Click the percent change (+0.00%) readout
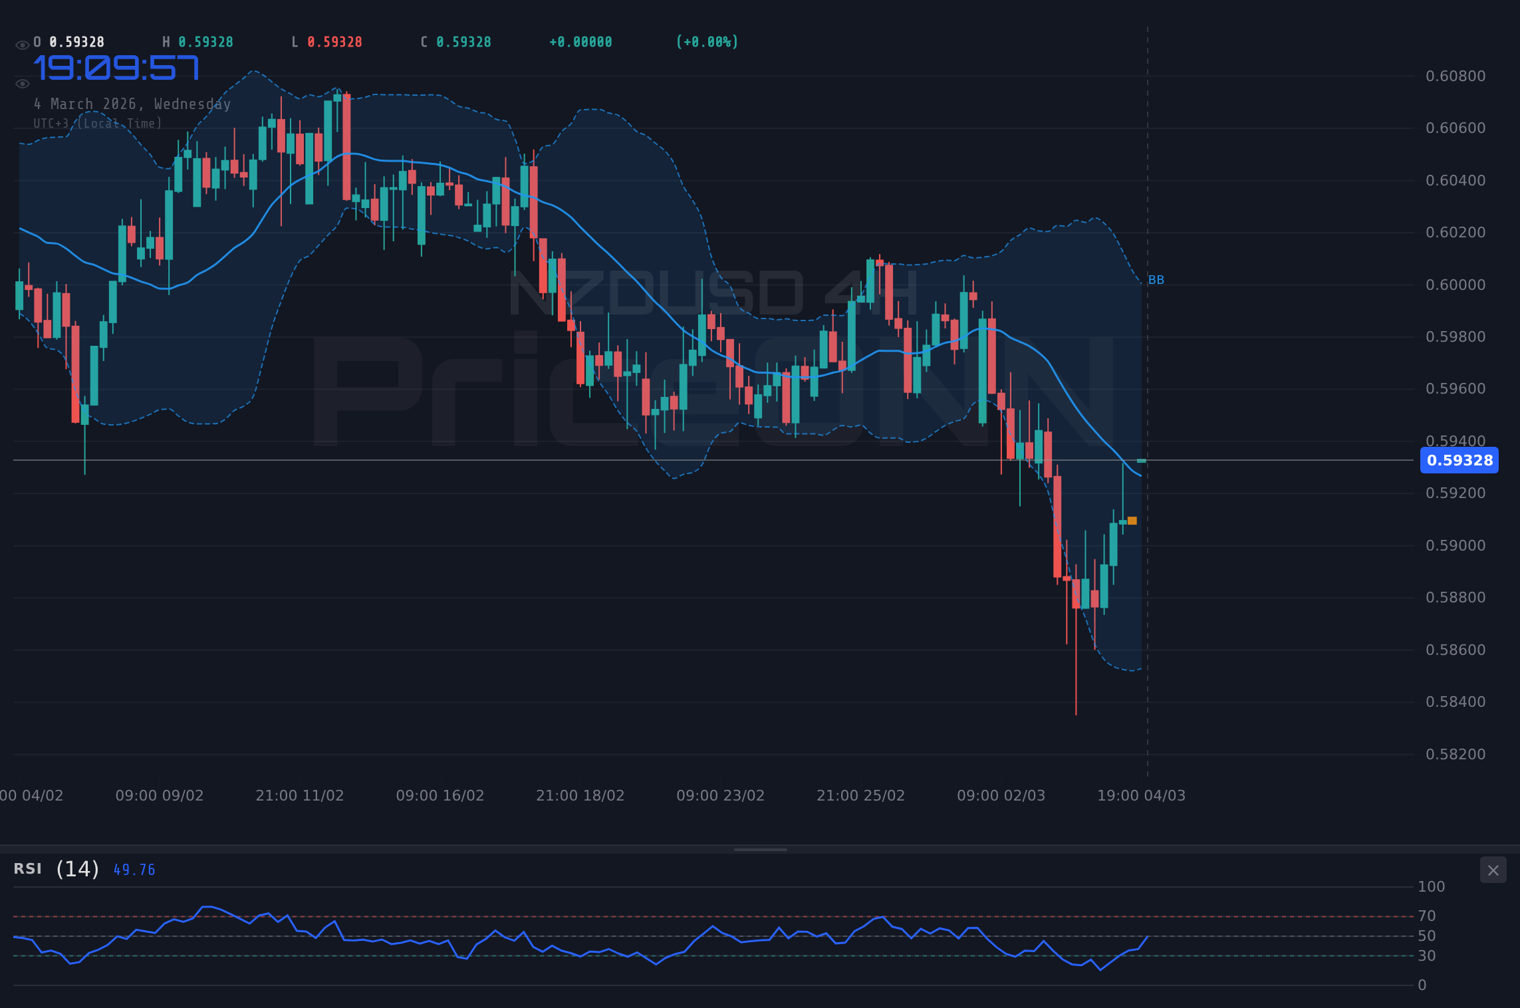The height and width of the screenshot is (1008, 1520). pyautogui.click(x=707, y=41)
